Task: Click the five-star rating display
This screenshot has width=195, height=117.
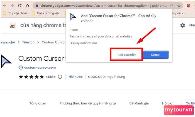Action: coord(31,77)
